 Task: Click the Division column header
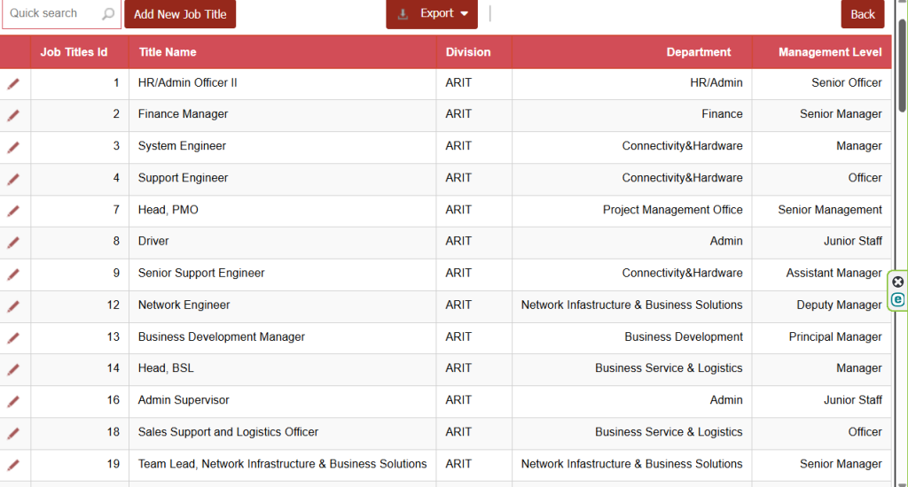(x=468, y=52)
